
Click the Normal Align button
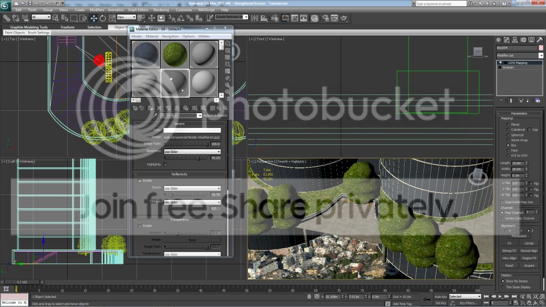[529, 251]
